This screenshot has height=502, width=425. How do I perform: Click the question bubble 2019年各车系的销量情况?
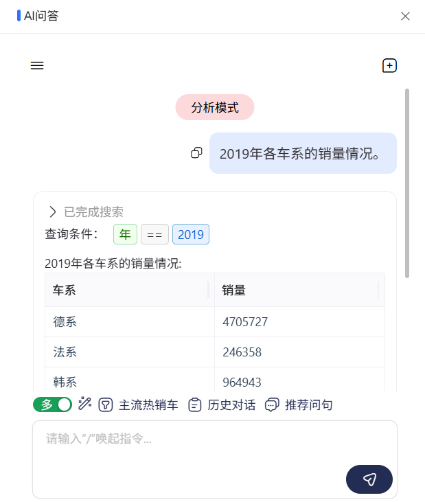(x=303, y=153)
